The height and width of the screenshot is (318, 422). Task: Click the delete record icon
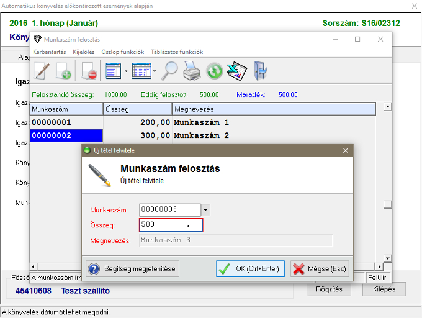(x=89, y=71)
